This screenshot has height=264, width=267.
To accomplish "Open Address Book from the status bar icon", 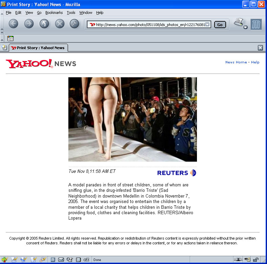I will (x=78, y=260).
